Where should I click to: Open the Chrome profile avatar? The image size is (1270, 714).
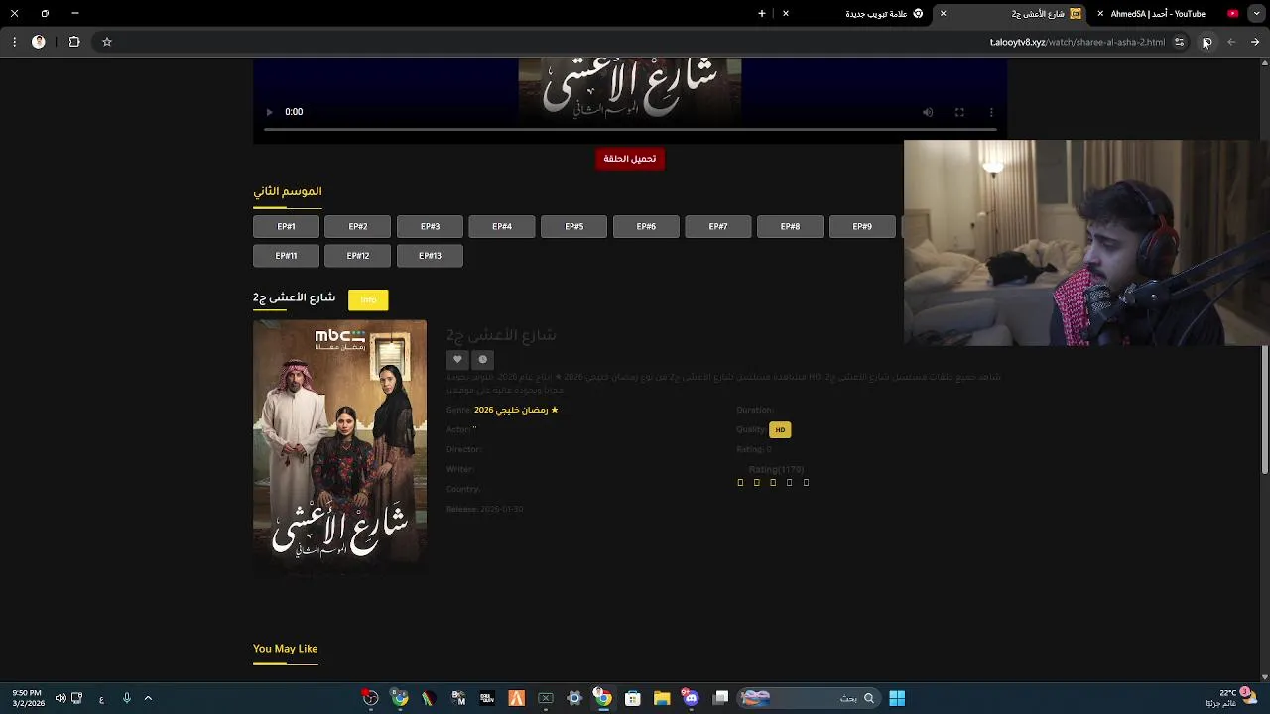(39, 42)
